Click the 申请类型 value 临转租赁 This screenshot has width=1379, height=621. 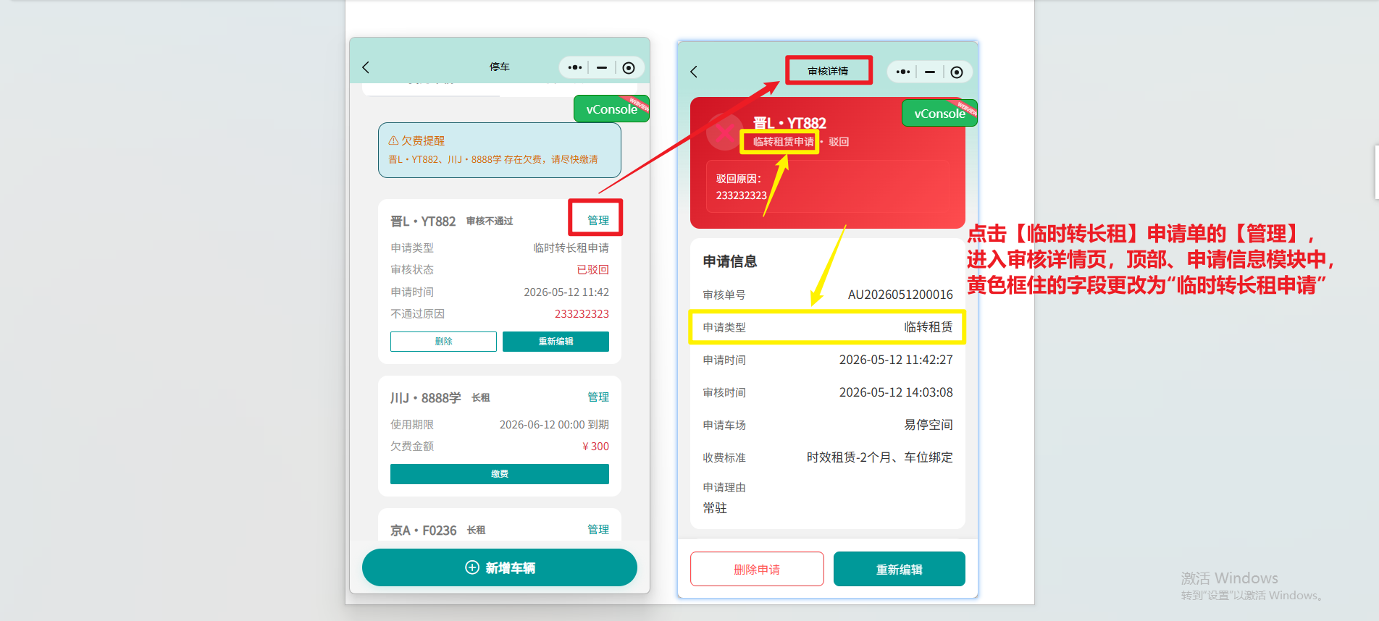point(929,327)
